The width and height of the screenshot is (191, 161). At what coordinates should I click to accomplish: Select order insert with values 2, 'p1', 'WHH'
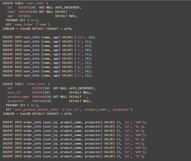74,135
